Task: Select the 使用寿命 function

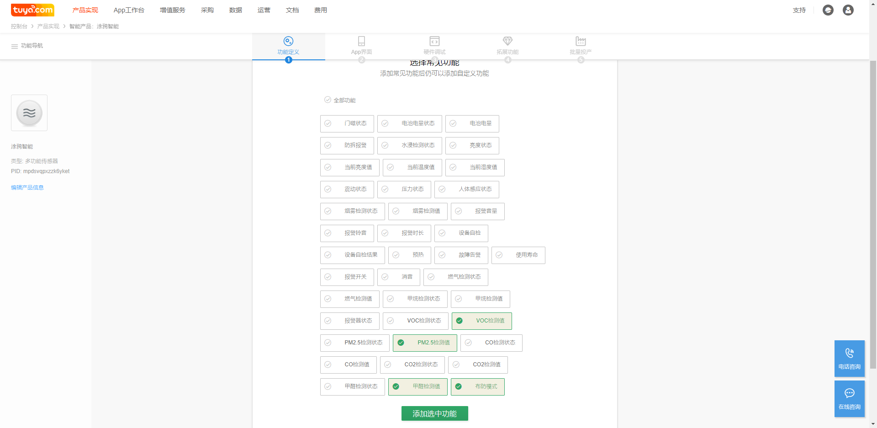Action: click(518, 255)
